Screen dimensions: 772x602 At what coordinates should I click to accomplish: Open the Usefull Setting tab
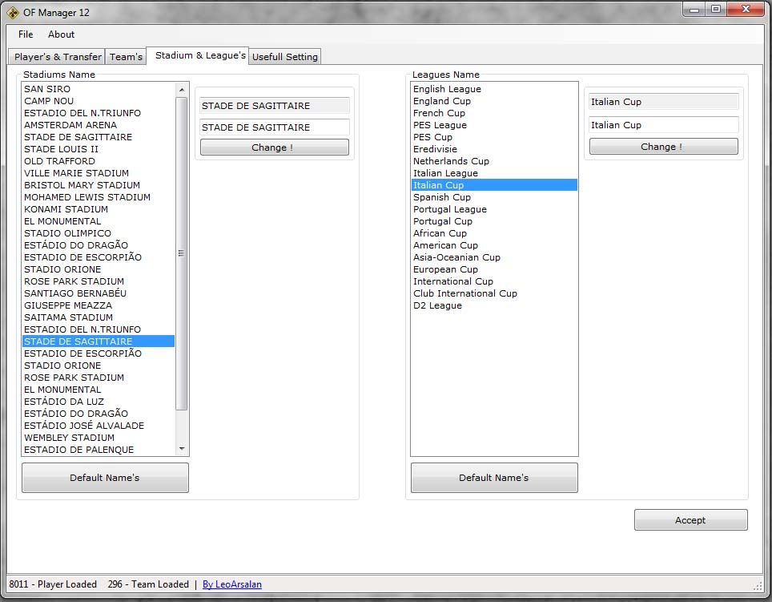[x=285, y=57]
